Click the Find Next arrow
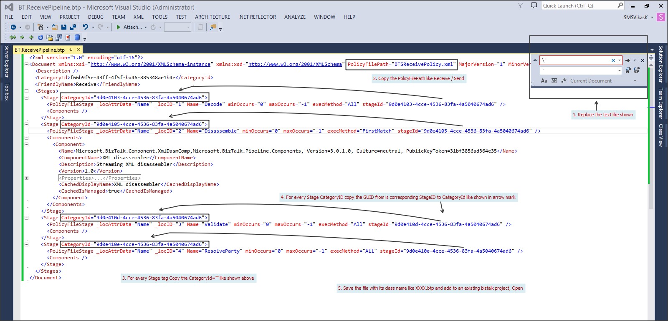This screenshot has width=668, height=321. 627,60
